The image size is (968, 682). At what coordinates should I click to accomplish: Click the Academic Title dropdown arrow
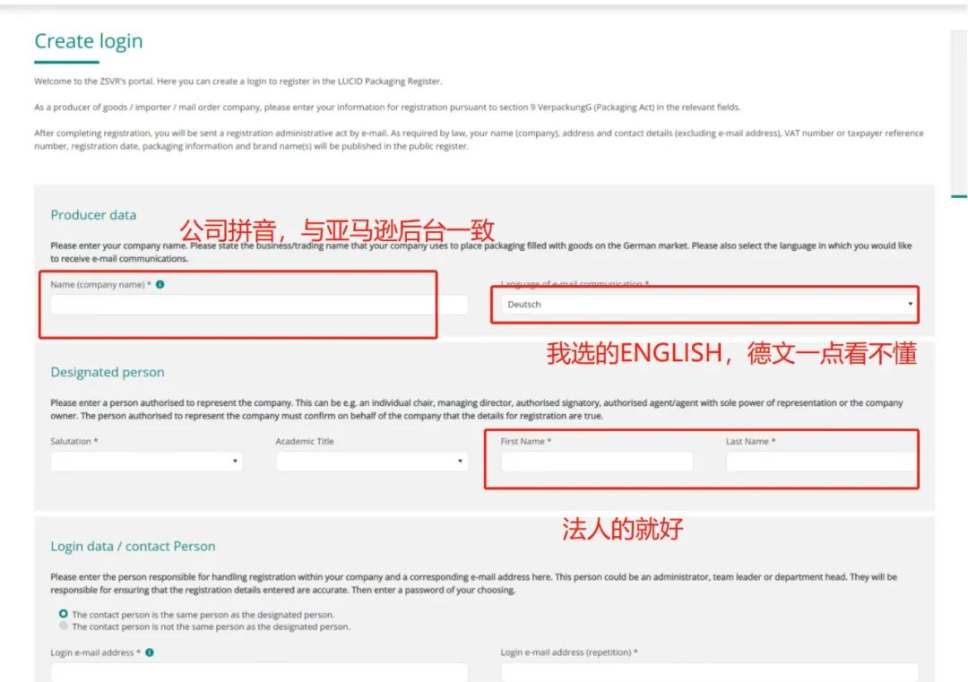tap(460, 462)
